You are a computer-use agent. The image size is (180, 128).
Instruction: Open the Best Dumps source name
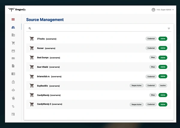coord(43,58)
